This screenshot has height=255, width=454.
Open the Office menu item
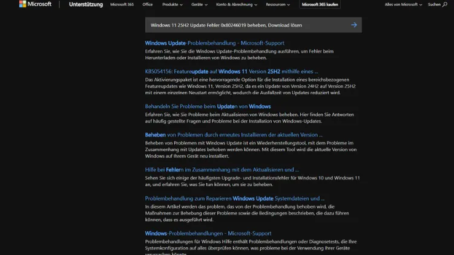[x=147, y=4]
